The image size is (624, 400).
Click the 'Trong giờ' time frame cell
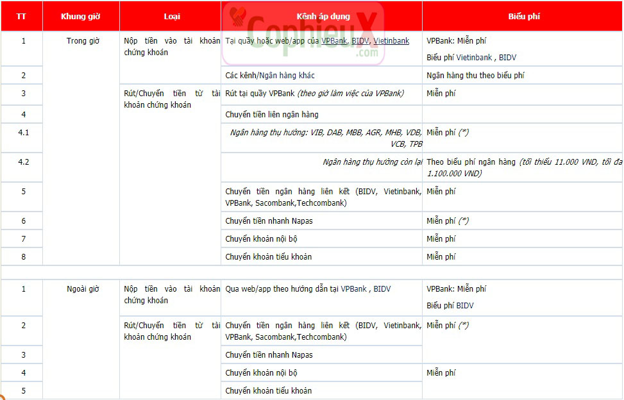pyautogui.click(x=83, y=41)
